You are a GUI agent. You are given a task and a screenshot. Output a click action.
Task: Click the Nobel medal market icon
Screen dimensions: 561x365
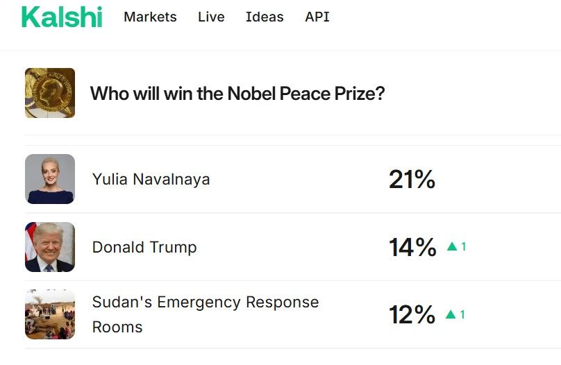click(50, 93)
